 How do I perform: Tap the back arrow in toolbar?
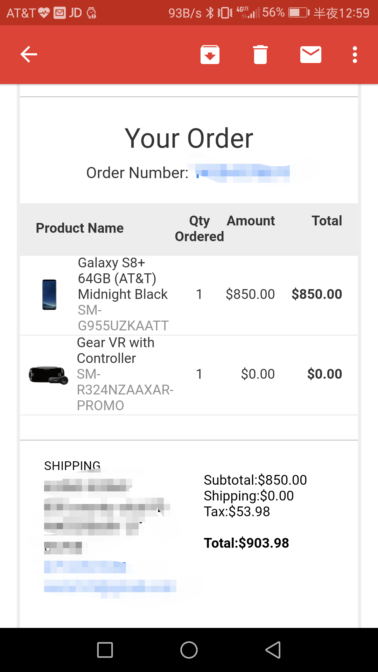coord(29,55)
